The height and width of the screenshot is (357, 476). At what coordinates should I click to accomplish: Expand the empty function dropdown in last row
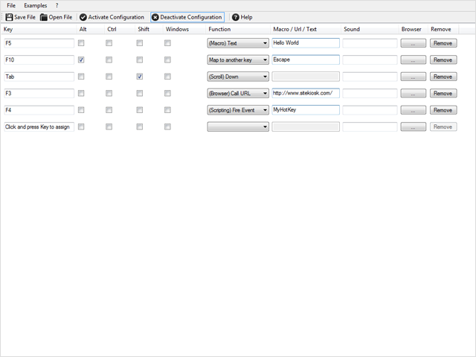(x=238, y=127)
